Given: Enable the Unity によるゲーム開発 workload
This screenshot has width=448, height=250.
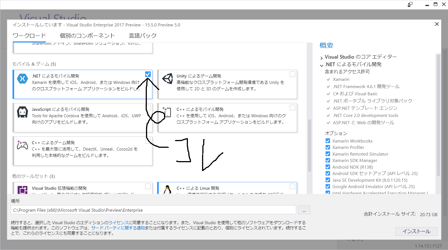Looking at the screenshot, I should pyautogui.click(x=292, y=74).
